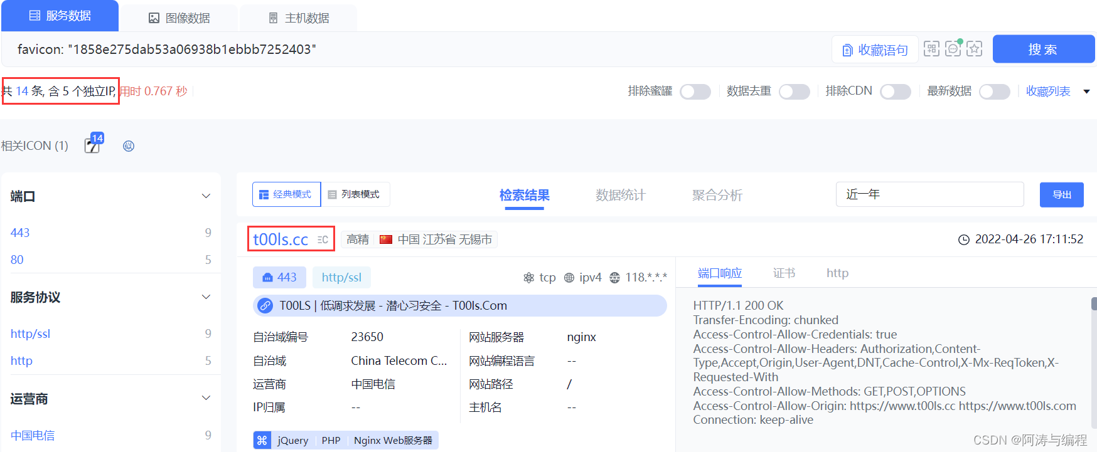Click the link icon in title bar
This screenshot has width=1097, height=452.
coord(265,306)
